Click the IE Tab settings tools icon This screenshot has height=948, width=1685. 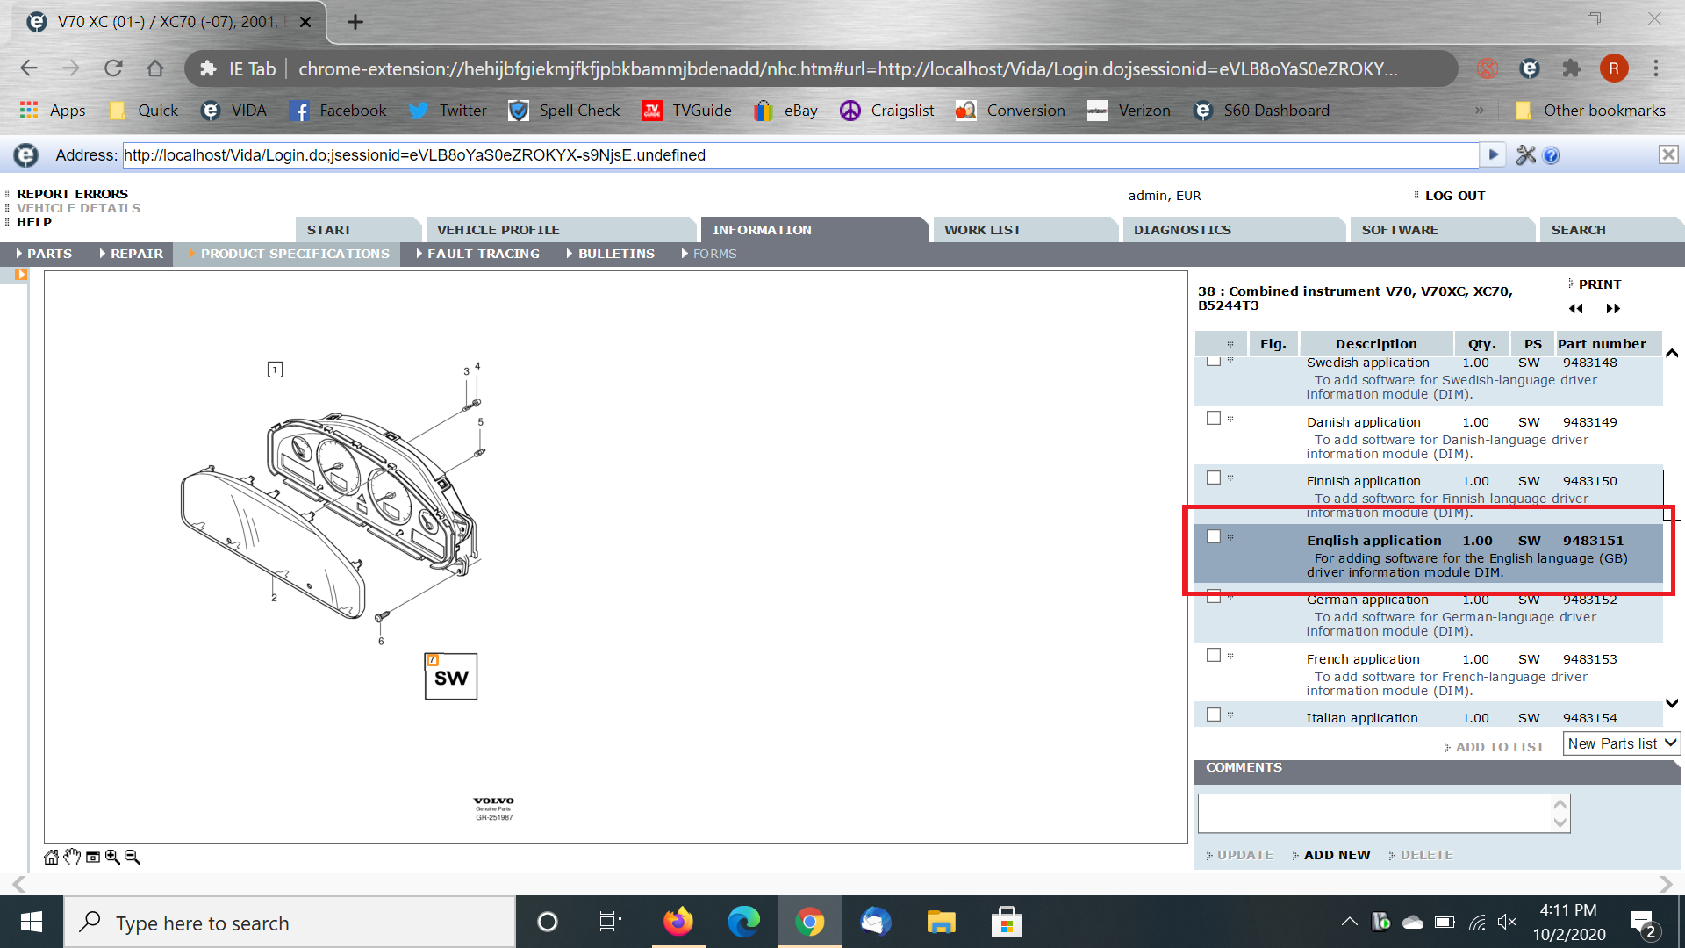(1525, 155)
